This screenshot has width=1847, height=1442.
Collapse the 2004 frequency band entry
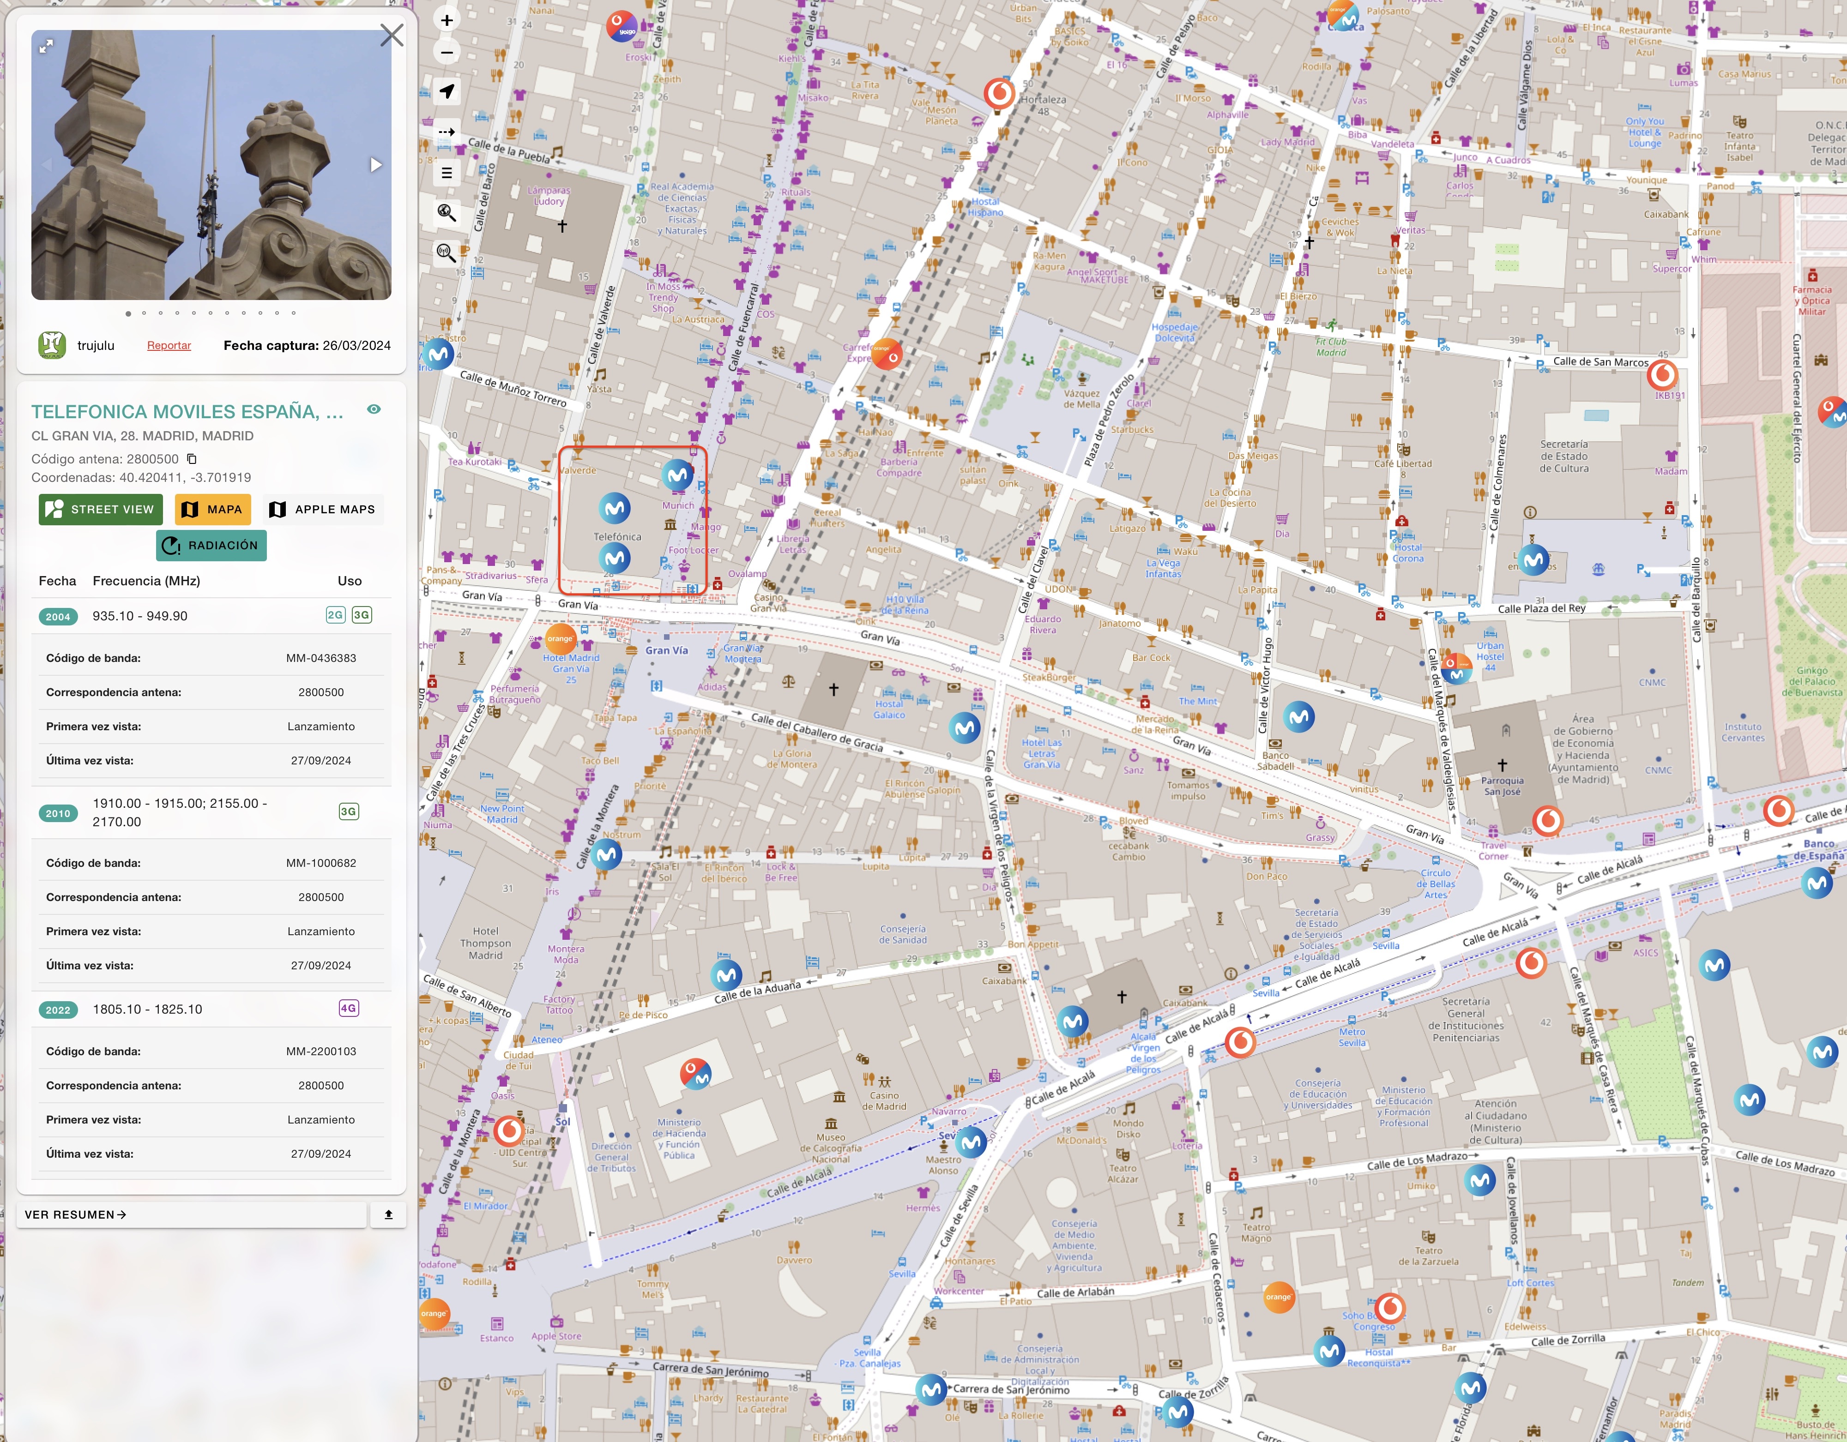[x=211, y=615]
